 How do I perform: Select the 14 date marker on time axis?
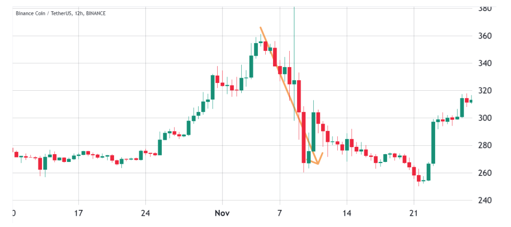point(347,213)
